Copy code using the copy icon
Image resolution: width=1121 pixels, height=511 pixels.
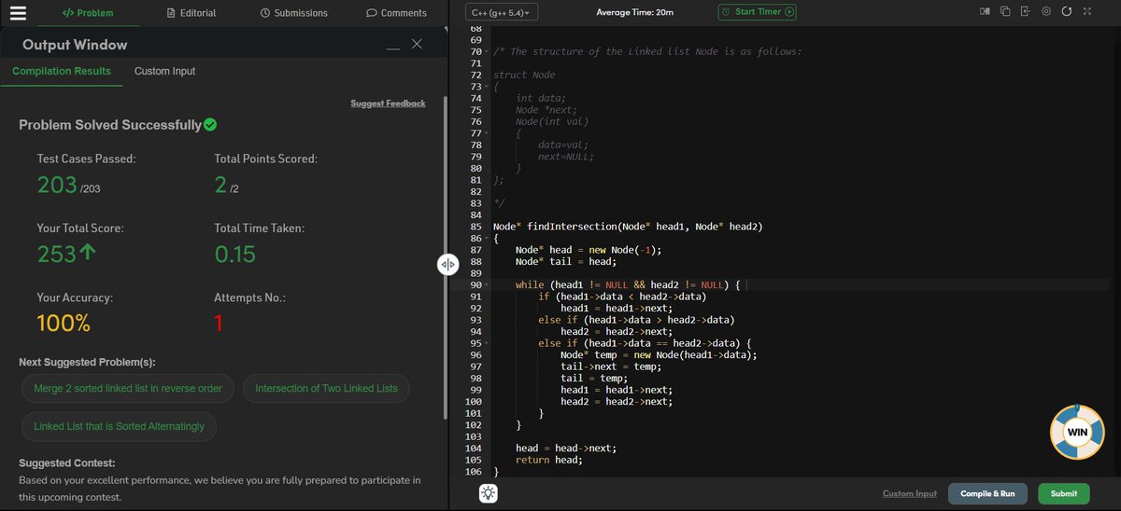tap(1005, 12)
